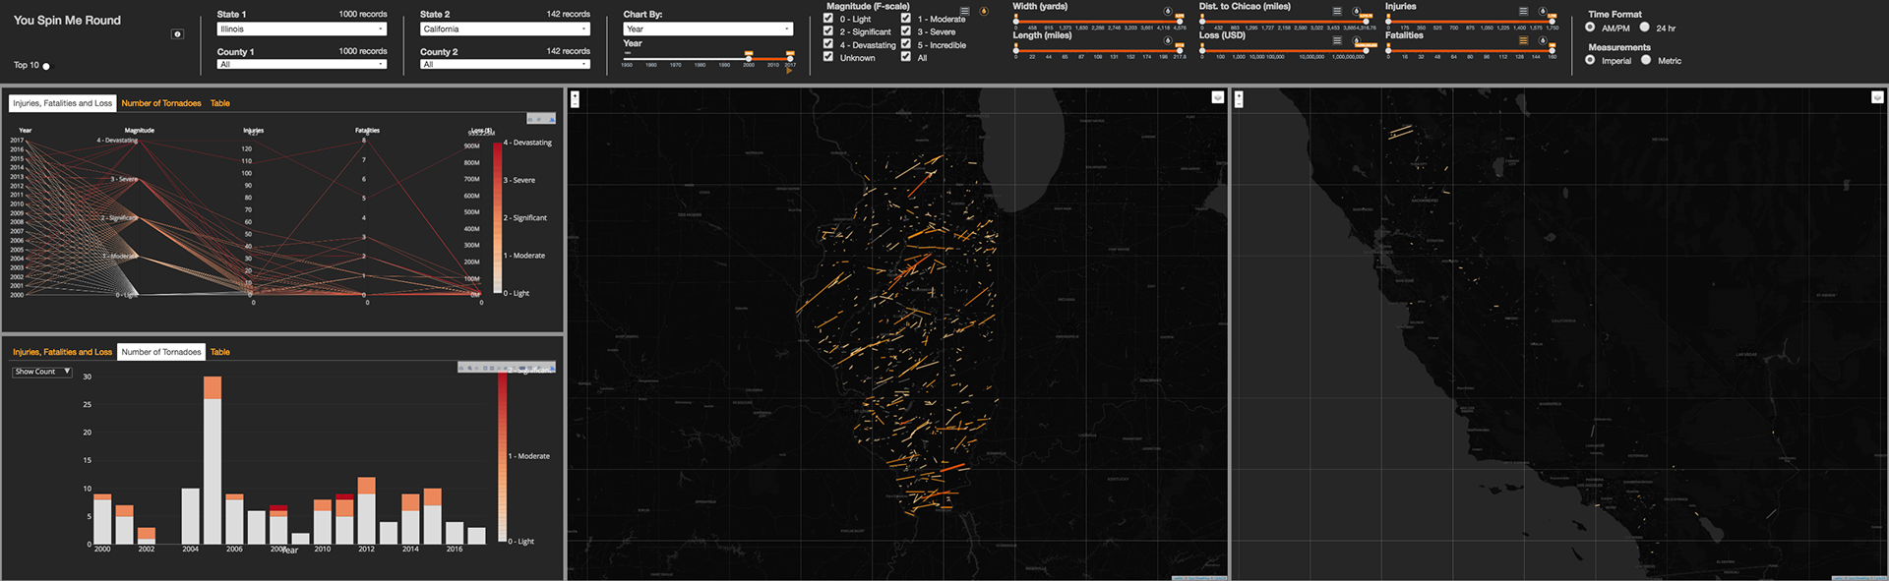Click the list icon for Loss (USD)
The image size is (1889, 581).
coord(1337,41)
